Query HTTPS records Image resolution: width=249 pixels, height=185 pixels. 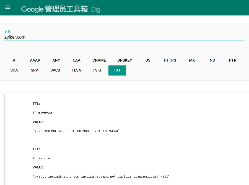point(170,60)
